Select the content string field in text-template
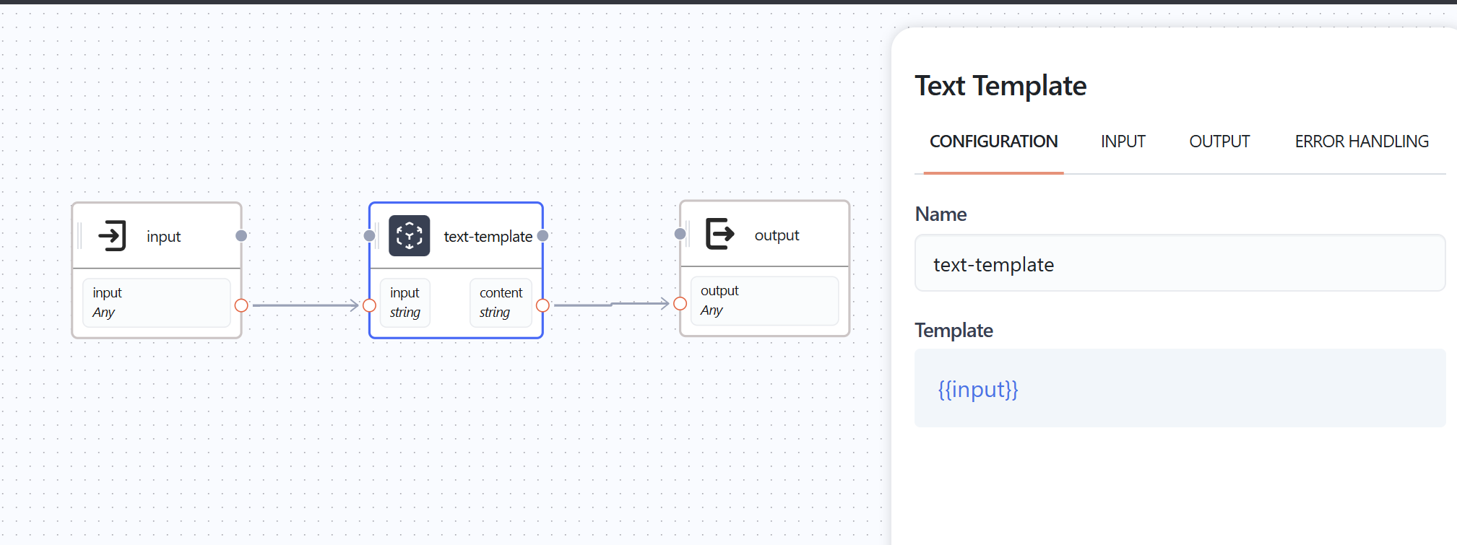Screen dimensions: 1457x545 coord(501,302)
